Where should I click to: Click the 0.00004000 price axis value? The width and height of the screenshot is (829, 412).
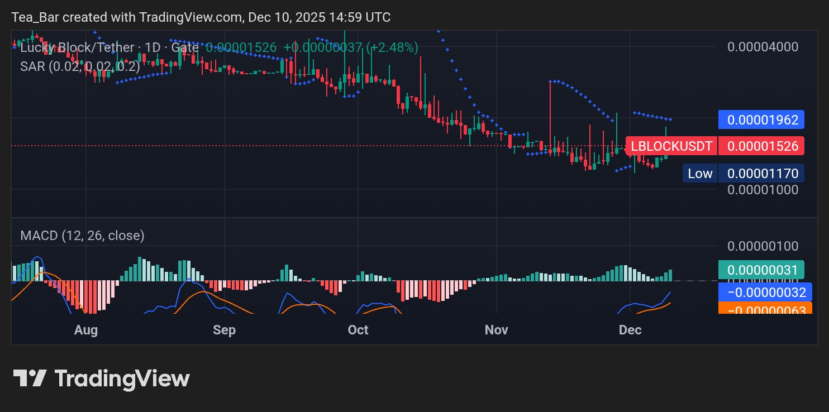(x=763, y=46)
